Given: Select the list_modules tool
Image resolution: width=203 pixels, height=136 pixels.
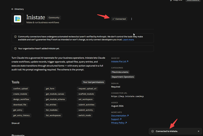Looking at the screenshot, I should (x=52, y=110).
